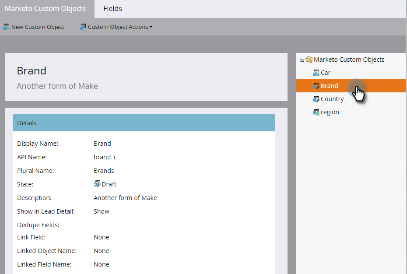Click the 'API Name:' label
This screenshot has width=407, height=274.
[32, 157]
